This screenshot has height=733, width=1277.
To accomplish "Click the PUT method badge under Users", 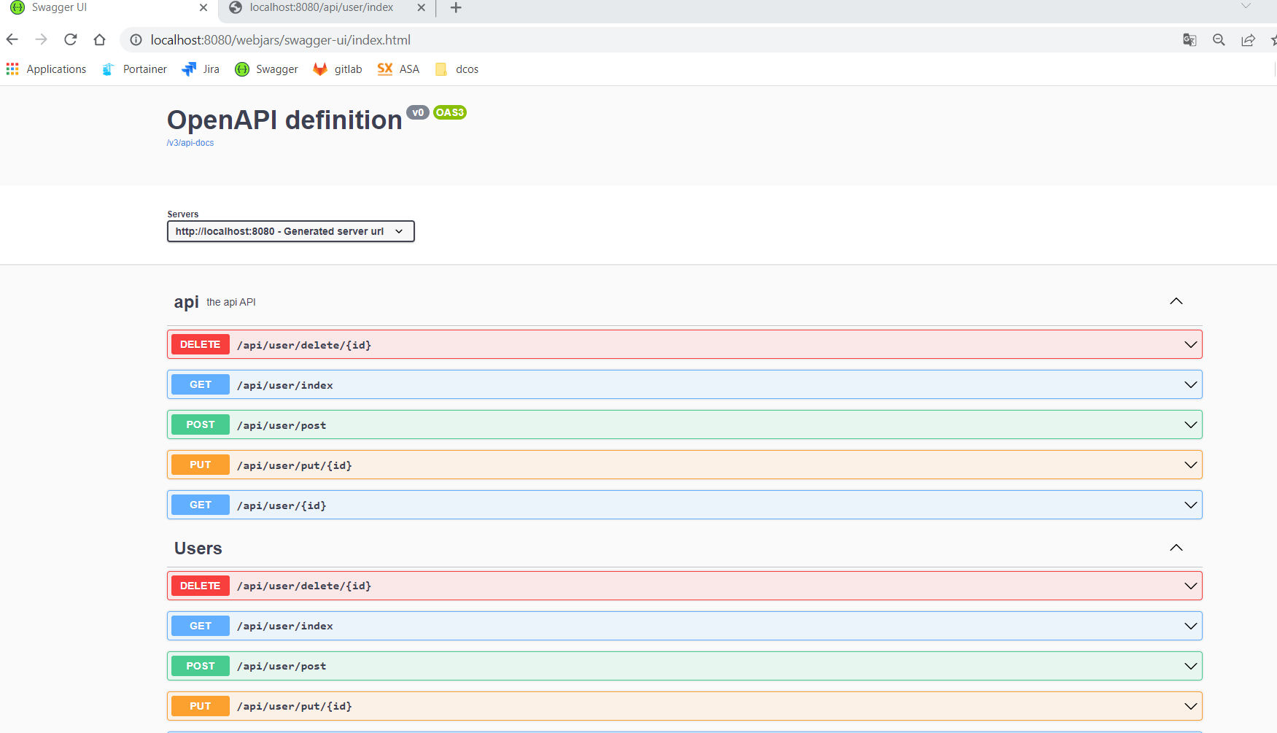I will (201, 706).
